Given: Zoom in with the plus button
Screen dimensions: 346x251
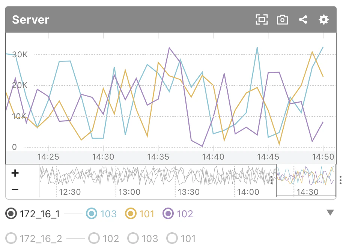Looking at the screenshot, I should [x=15, y=173].
